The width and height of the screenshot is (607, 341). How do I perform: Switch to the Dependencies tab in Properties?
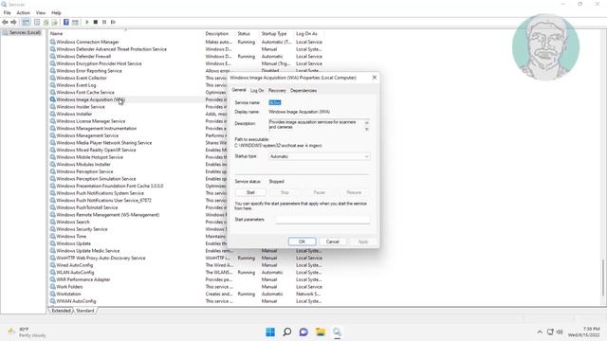(x=303, y=91)
